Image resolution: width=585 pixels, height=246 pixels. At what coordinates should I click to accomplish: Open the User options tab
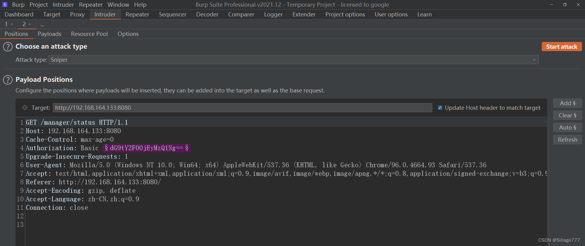coord(391,14)
